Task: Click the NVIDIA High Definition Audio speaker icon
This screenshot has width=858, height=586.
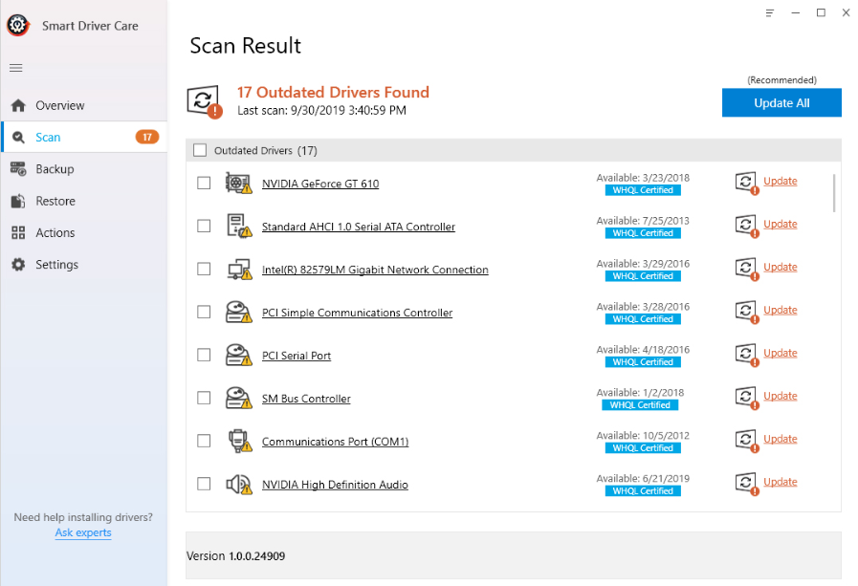Action: (x=239, y=485)
